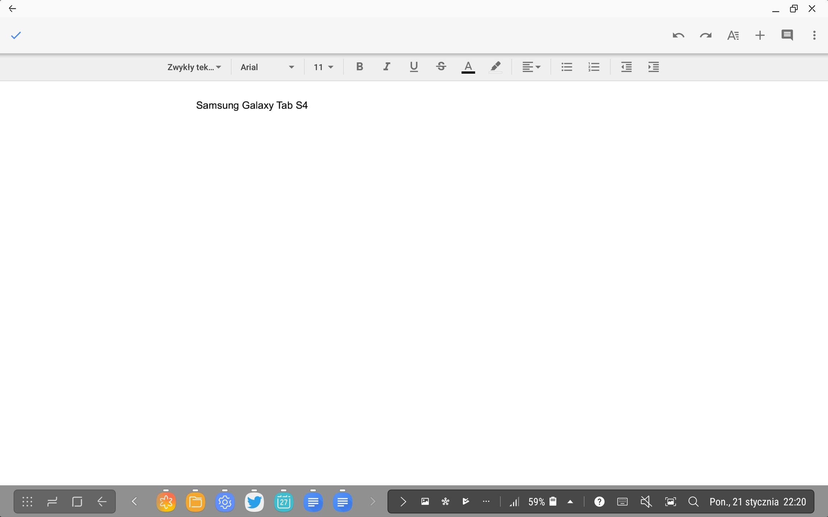
Task: Open the Play Store notification icon
Action: (x=466, y=501)
